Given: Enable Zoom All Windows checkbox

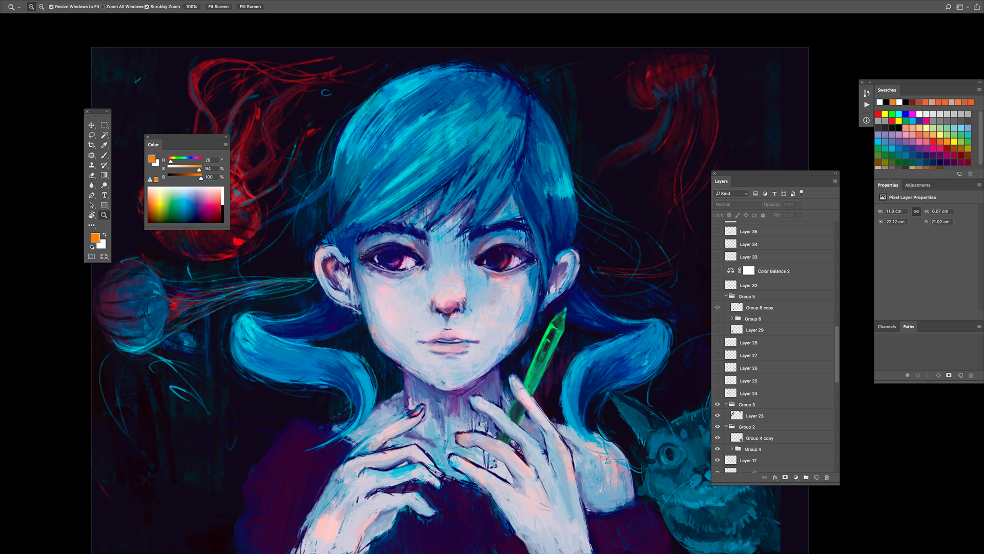Looking at the screenshot, I should [x=103, y=7].
